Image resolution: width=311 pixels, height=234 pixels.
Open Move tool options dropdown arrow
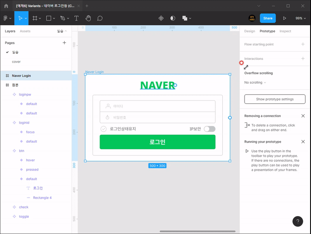pyautogui.click(x=26, y=18)
